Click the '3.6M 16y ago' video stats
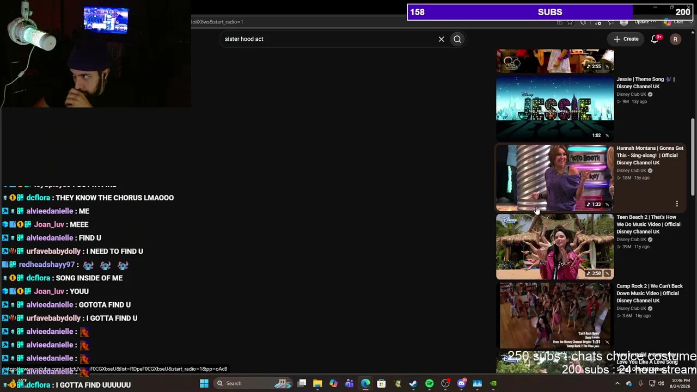 [x=633, y=316]
